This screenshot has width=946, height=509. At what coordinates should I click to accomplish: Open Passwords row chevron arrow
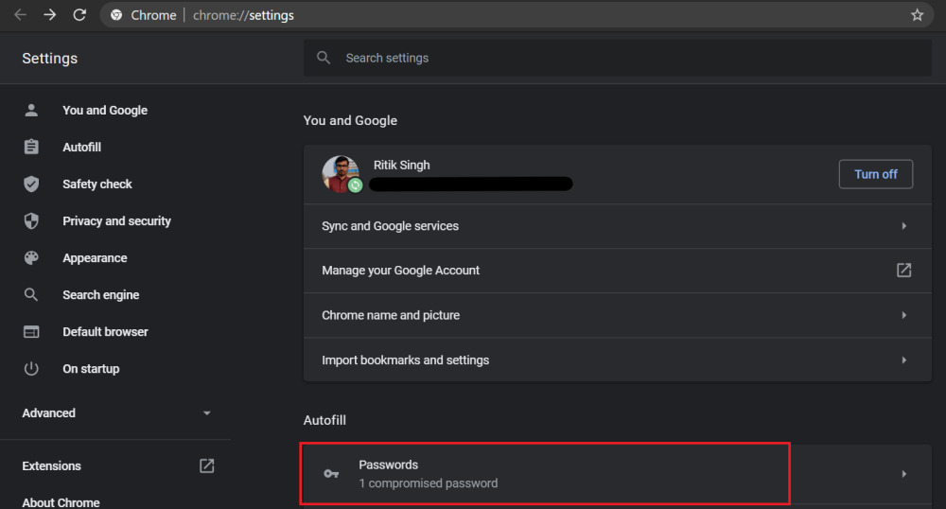(x=903, y=474)
